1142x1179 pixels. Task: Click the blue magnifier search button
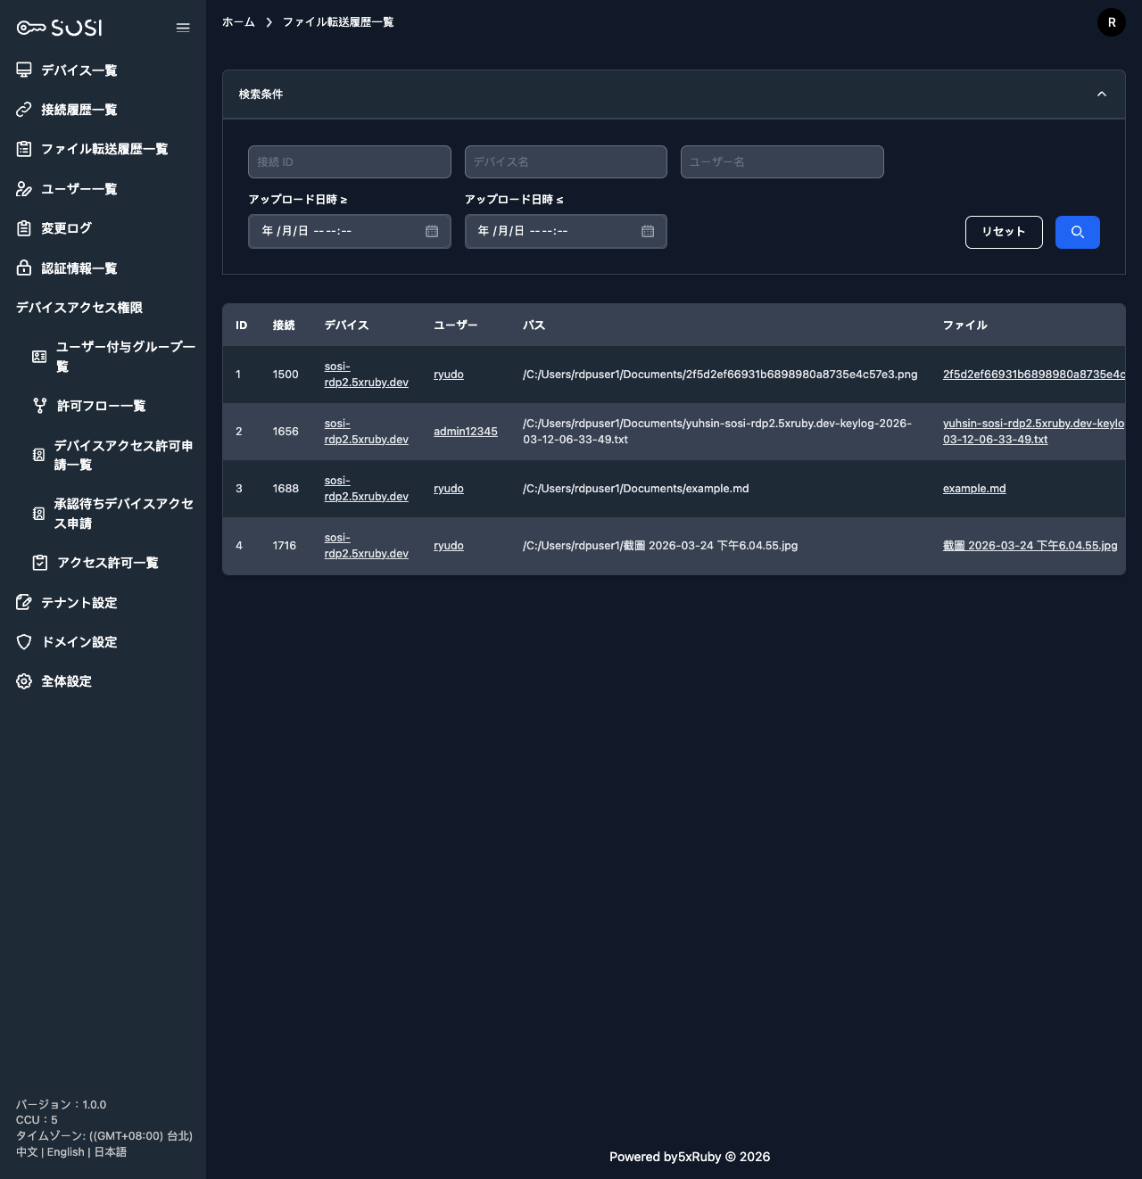click(1077, 232)
